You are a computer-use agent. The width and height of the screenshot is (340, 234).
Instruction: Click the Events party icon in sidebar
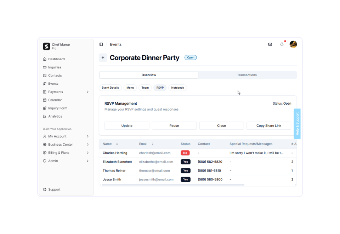coord(45,84)
